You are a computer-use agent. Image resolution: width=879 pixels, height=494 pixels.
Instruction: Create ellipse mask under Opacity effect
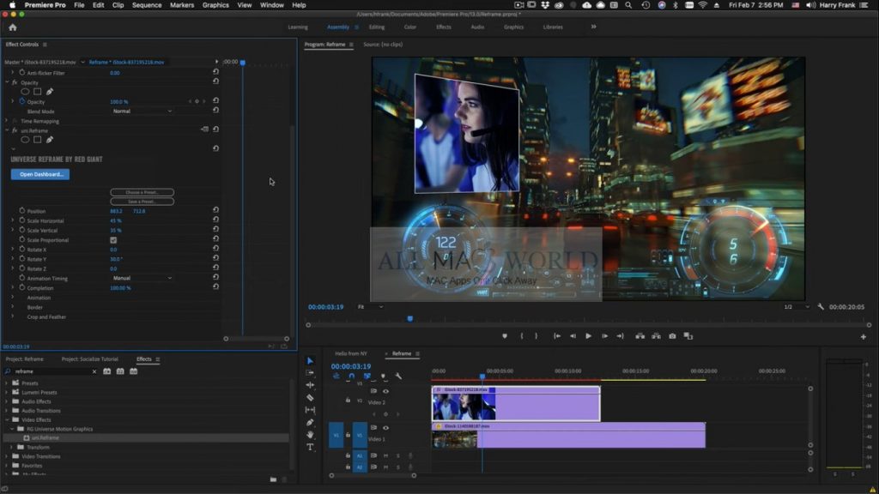(x=25, y=91)
